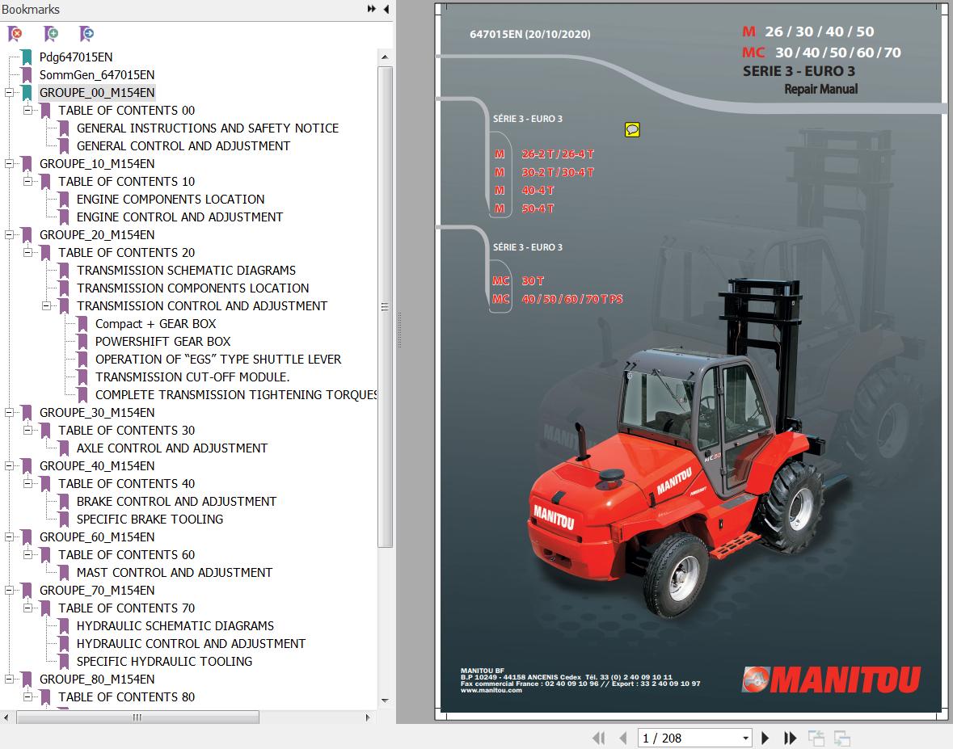The image size is (953, 749).
Task: Open the Compact + GEAR BOX bookmark
Action: point(155,324)
